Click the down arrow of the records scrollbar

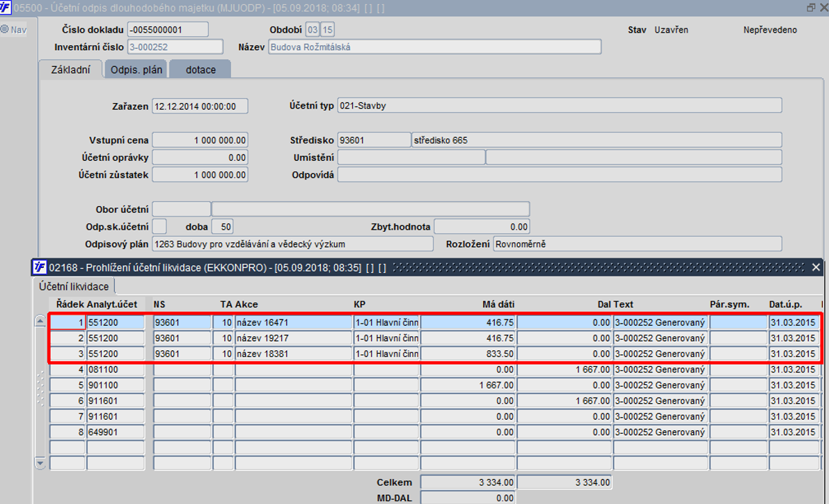(x=40, y=464)
